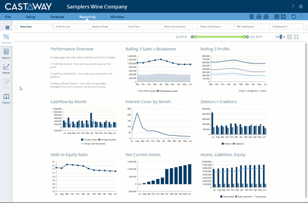Open the Boards section in sidebar
Viewport: 308px width, 203px height.
pyautogui.click(x=6, y=69)
